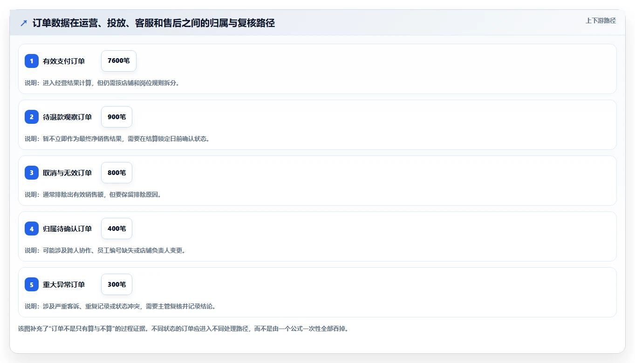Click the 300笔 value chip
This screenshot has width=635, height=363.
117,284
